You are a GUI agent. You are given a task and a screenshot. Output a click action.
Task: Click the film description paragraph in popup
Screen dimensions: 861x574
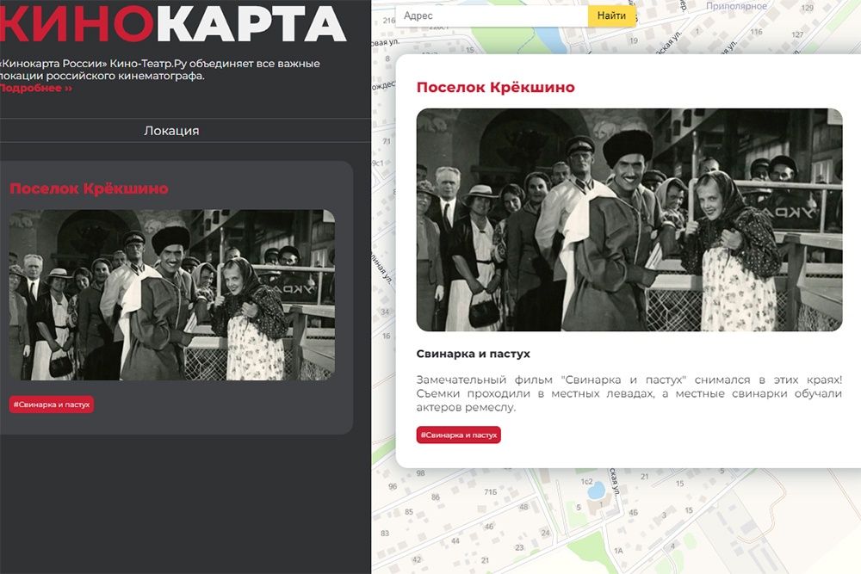[x=629, y=393]
